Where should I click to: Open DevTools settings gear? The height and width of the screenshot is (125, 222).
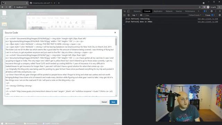(x=212, y=11)
